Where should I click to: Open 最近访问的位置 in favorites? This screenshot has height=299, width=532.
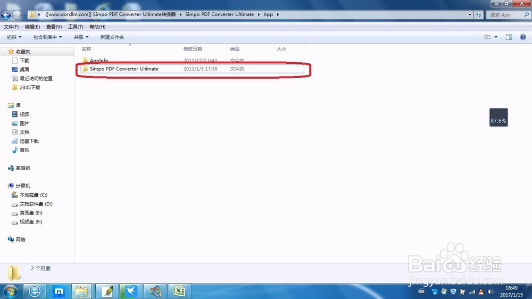36,78
